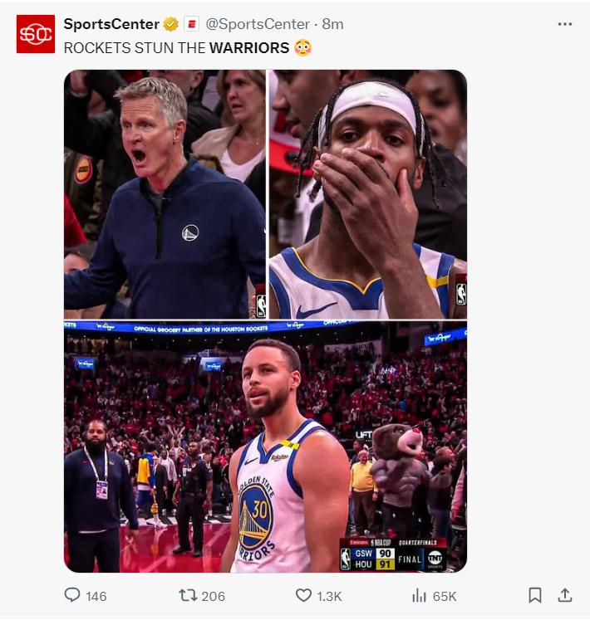
Task: Bookmark this SportsCenter post
Action: (535, 595)
